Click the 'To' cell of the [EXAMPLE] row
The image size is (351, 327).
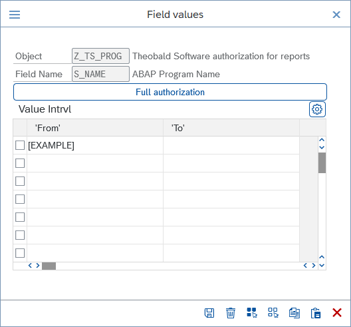(231, 145)
